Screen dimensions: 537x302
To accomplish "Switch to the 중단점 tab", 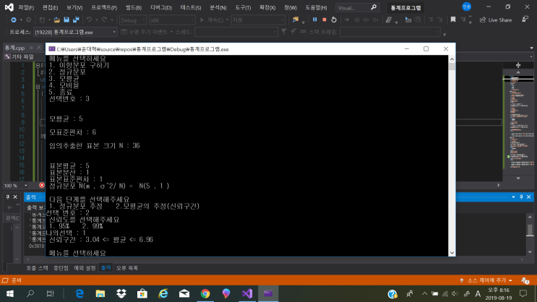I will (61, 268).
